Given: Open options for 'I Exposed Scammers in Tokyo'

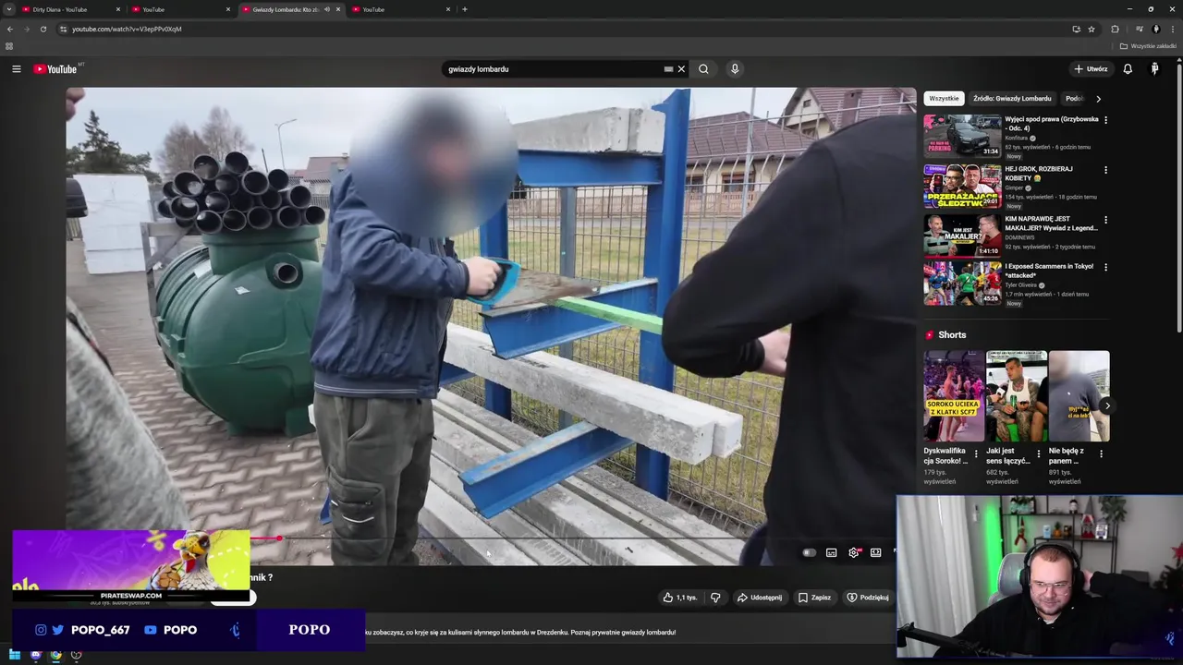Looking at the screenshot, I should [x=1105, y=268].
